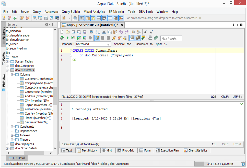Click the Paste clipboard icon
The height and width of the screenshot is (168, 247).
point(115,32)
